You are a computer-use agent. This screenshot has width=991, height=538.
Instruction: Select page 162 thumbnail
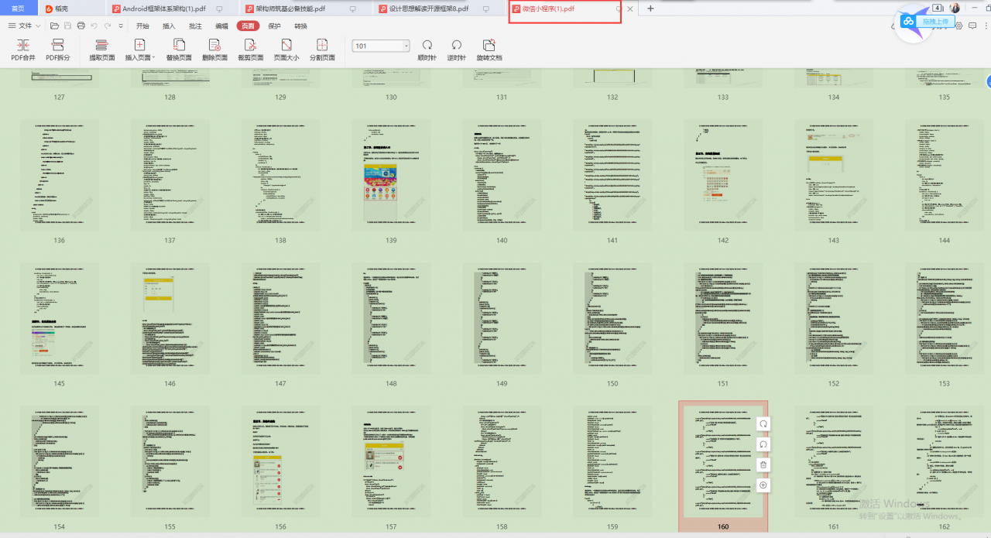944,461
